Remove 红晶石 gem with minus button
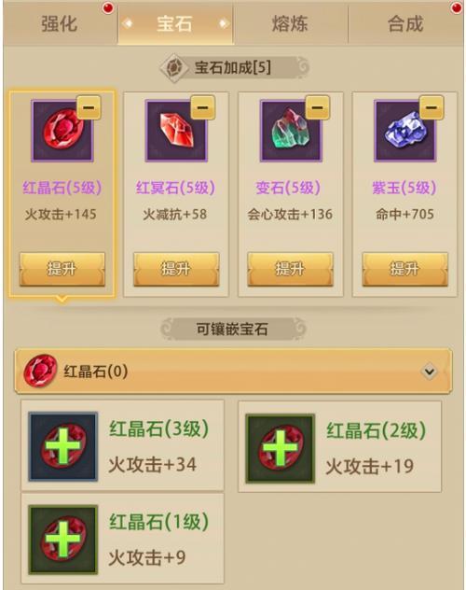 [x=89, y=107]
